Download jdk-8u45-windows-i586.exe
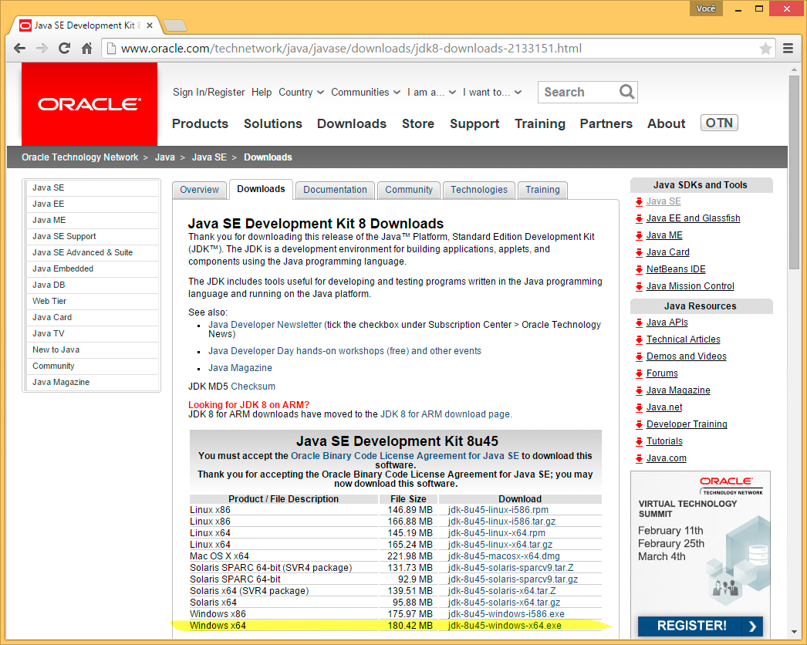The height and width of the screenshot is (645, 807). click(x=506, y=614)
